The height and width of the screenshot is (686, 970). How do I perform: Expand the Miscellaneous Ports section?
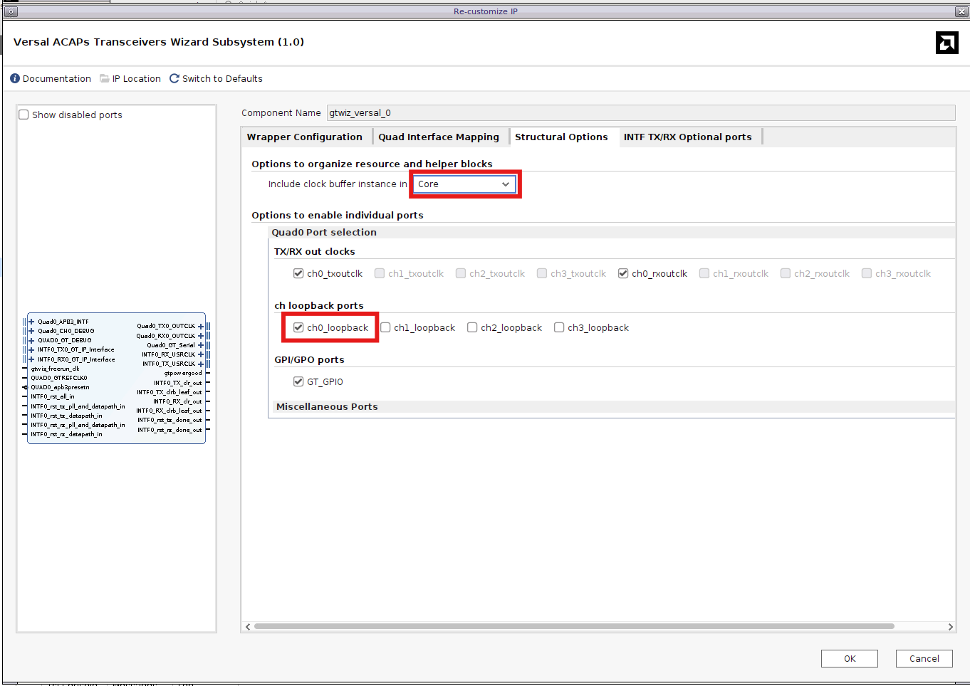tap(327, 407)
